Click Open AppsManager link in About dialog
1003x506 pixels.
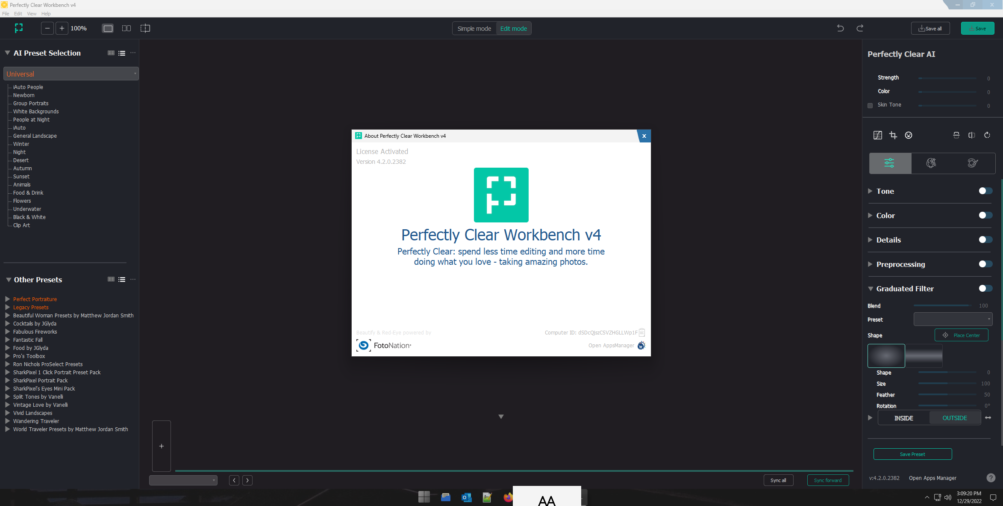coord(611,346)
